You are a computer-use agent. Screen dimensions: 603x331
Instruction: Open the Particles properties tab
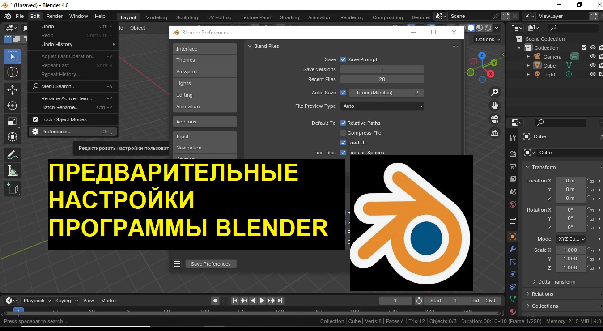click(x=513, y=262)
